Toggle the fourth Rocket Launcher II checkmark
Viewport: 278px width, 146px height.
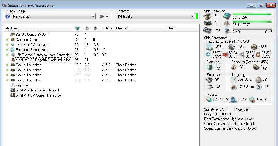pos(7,80)
